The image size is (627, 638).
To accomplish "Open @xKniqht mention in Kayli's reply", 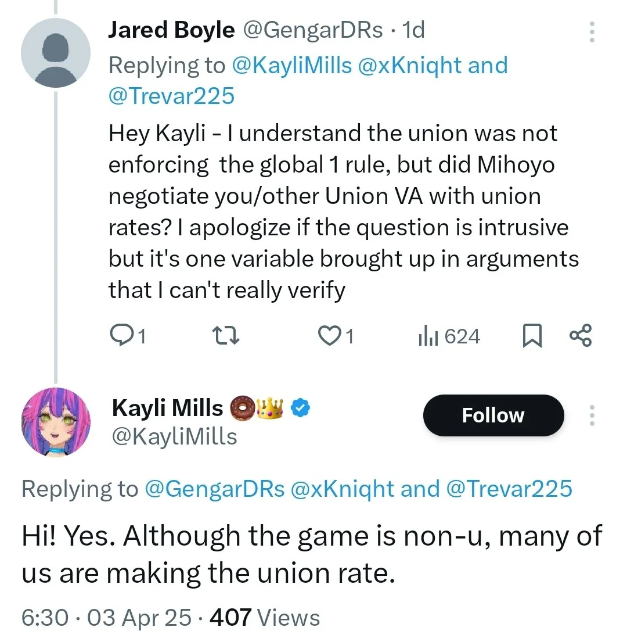I will (x=342, y=489).
